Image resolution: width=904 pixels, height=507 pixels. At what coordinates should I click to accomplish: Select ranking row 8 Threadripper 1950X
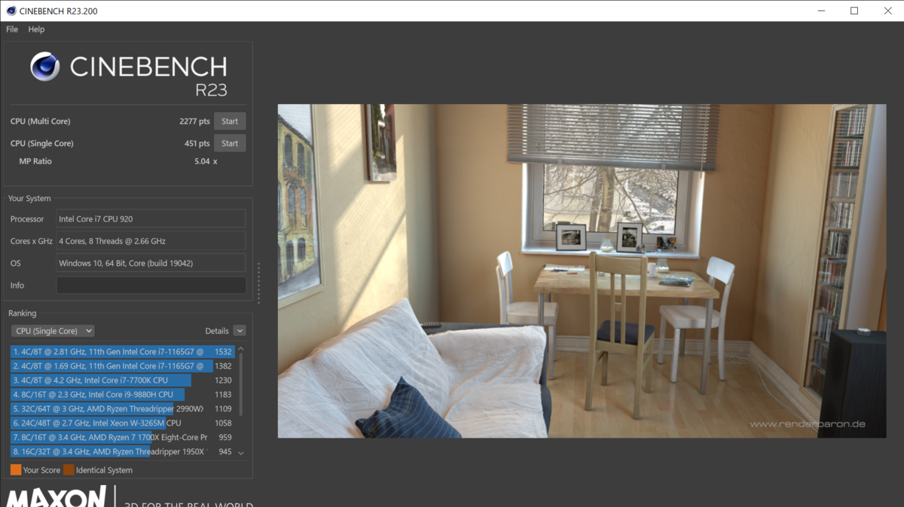tap(123, 452)
